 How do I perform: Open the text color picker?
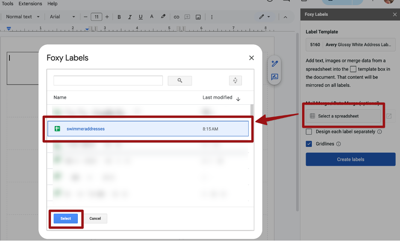(x=152, y=17)
